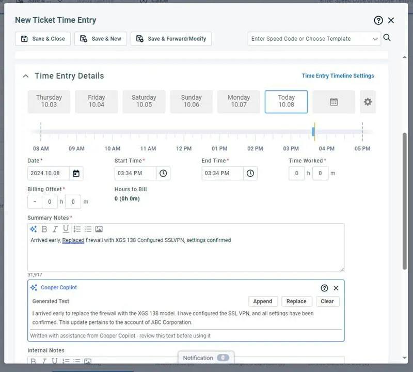Toggle italic formatting in Summary Notes
The image size is (413, 372).
coord(55,229)
